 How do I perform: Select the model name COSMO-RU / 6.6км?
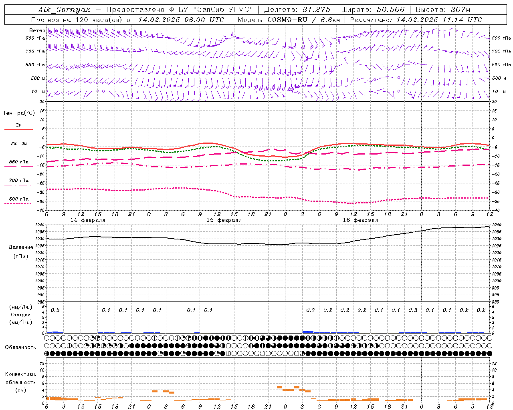(303, 20)
